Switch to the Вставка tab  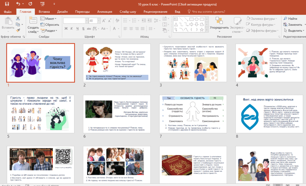tap(44, 12)
